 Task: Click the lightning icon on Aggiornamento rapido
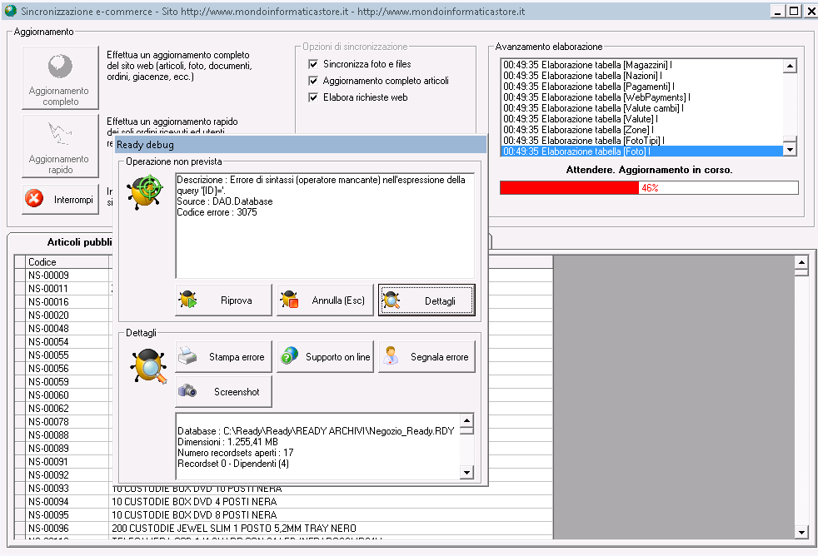[x=59, y=133]
